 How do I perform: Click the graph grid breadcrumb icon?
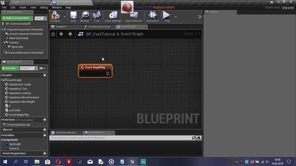[80, 34]
